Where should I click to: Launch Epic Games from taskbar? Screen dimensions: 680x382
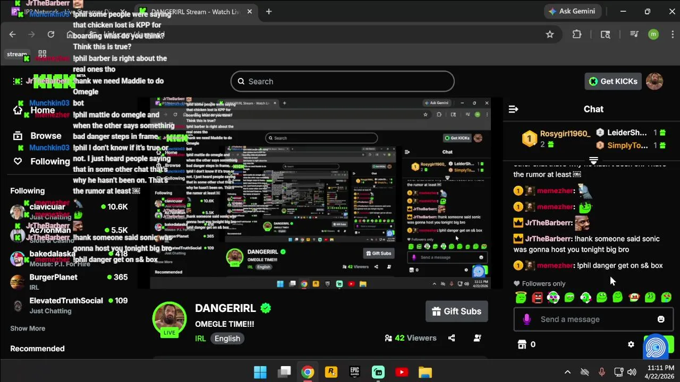[x=354, y=372]
